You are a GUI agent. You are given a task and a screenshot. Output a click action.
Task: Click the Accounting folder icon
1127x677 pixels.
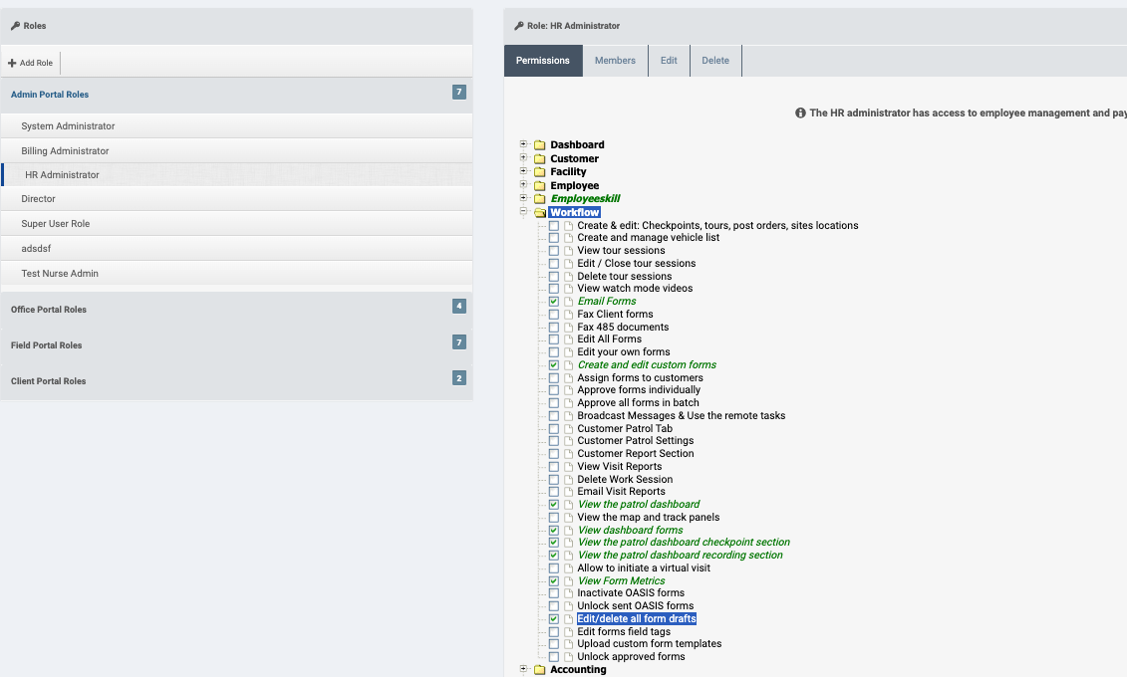point(539,670)
